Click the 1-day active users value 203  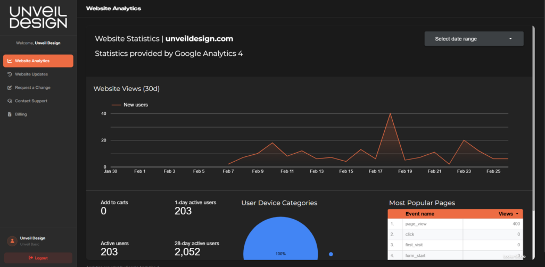tap(183, 211)
